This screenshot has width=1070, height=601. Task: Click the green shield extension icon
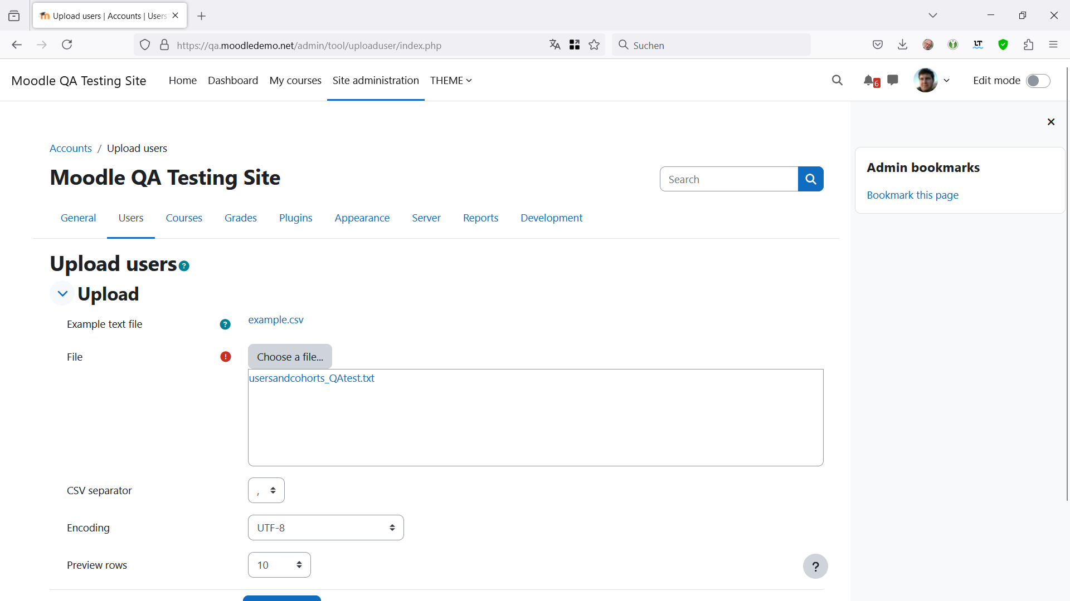1003,45
